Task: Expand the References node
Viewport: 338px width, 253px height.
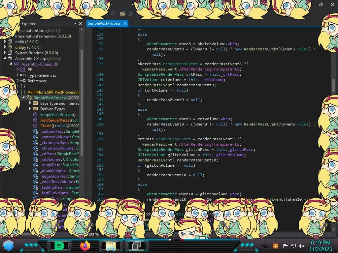Action: point(18,80)
